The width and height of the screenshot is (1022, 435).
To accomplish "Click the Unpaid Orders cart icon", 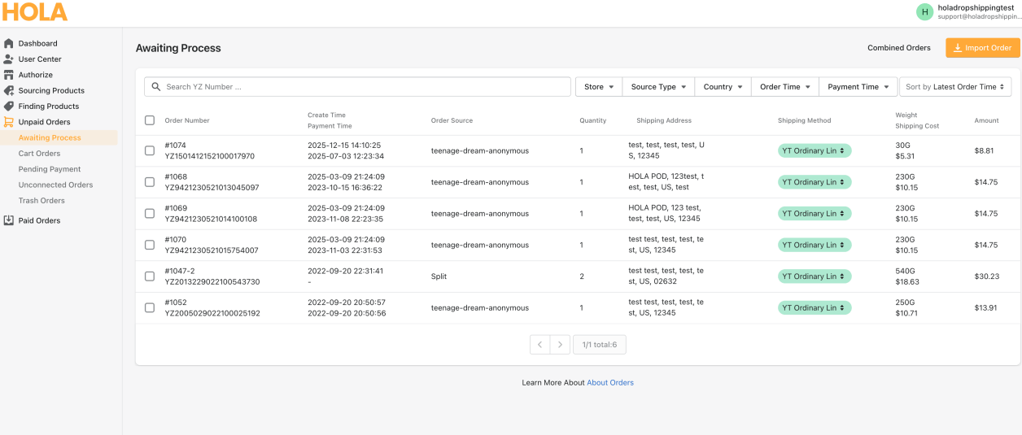I will (x=9, y=122).
